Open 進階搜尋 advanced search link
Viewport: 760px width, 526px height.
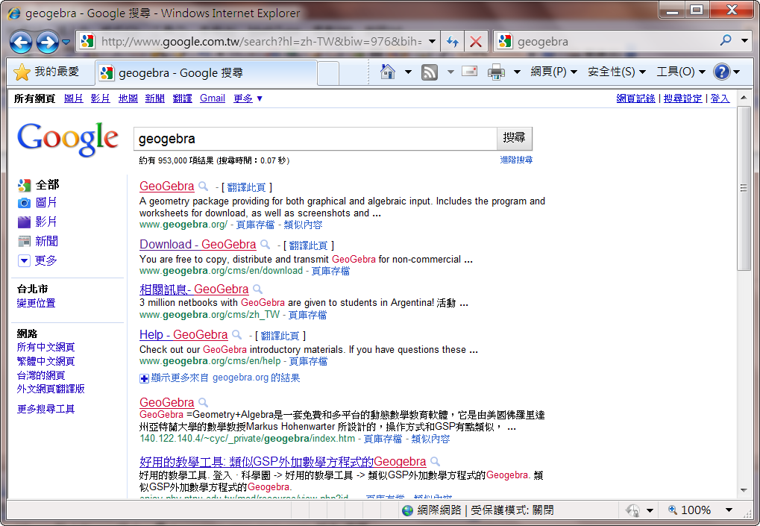point(516,160)
